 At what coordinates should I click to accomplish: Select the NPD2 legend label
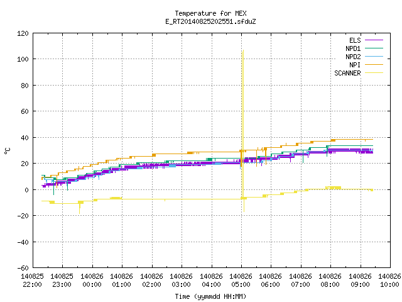point(353,57)
